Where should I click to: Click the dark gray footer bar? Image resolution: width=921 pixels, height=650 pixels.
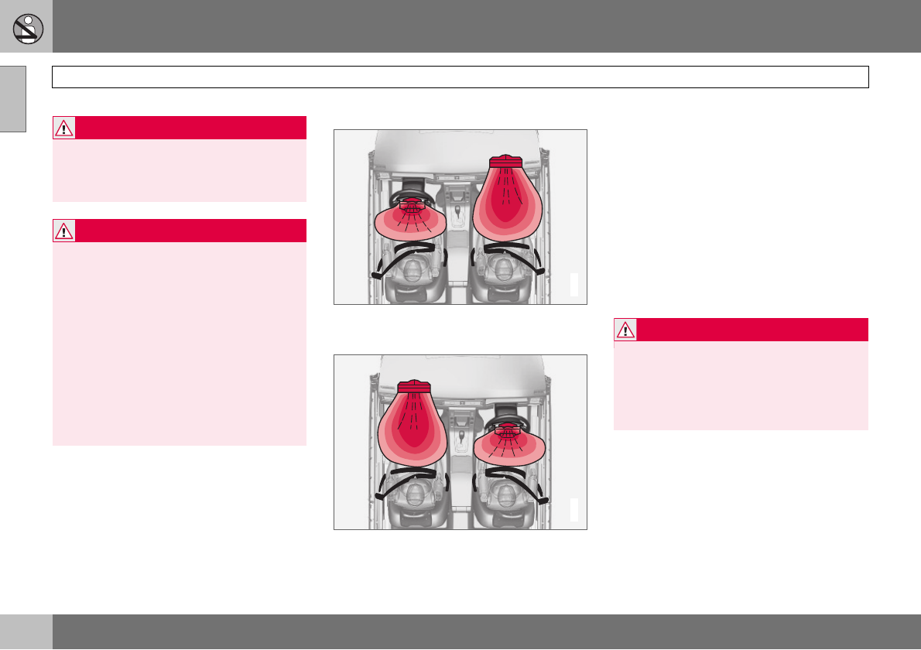[x=486, y=631]
